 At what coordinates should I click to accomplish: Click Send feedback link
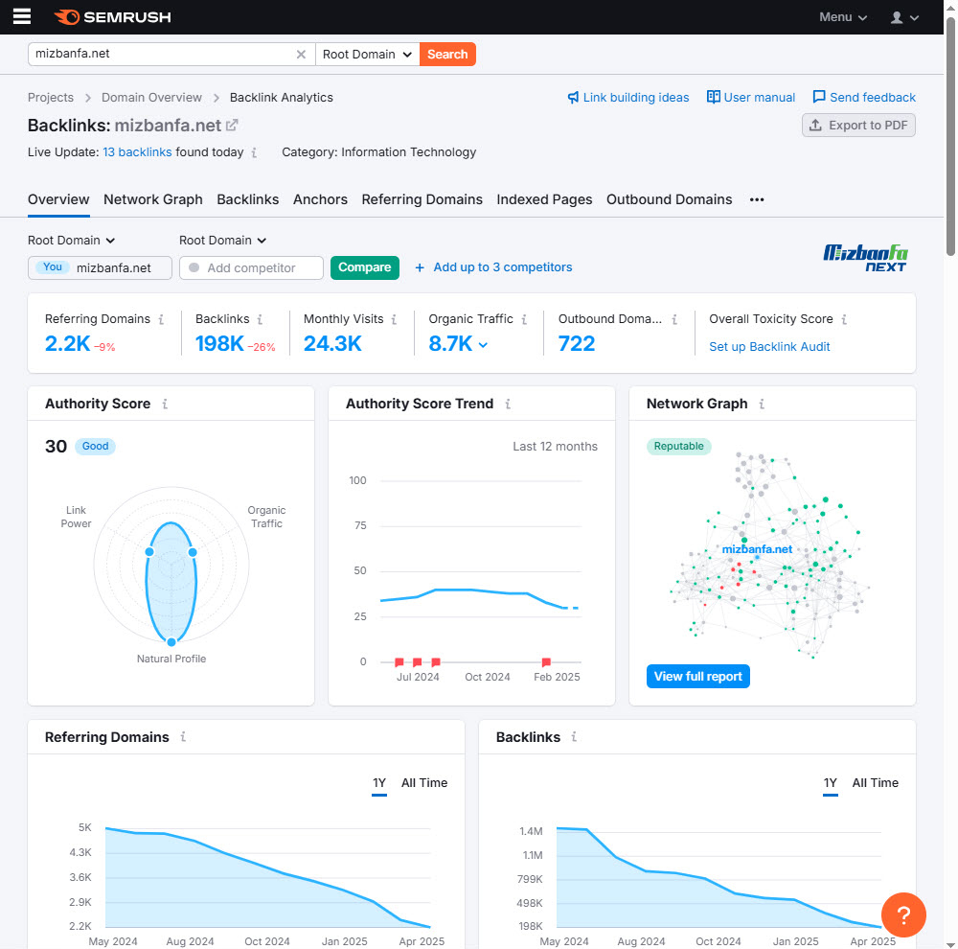(864, 98)
